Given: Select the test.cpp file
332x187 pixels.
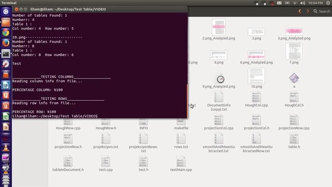Looking at the screenshot, I should pos(106,164).
